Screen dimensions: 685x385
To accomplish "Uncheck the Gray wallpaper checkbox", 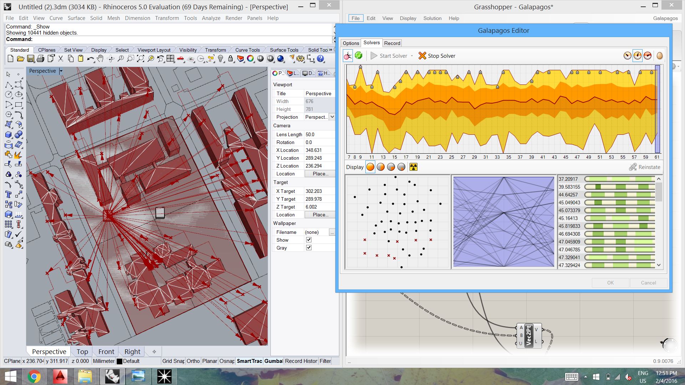I will click(309, 248).
